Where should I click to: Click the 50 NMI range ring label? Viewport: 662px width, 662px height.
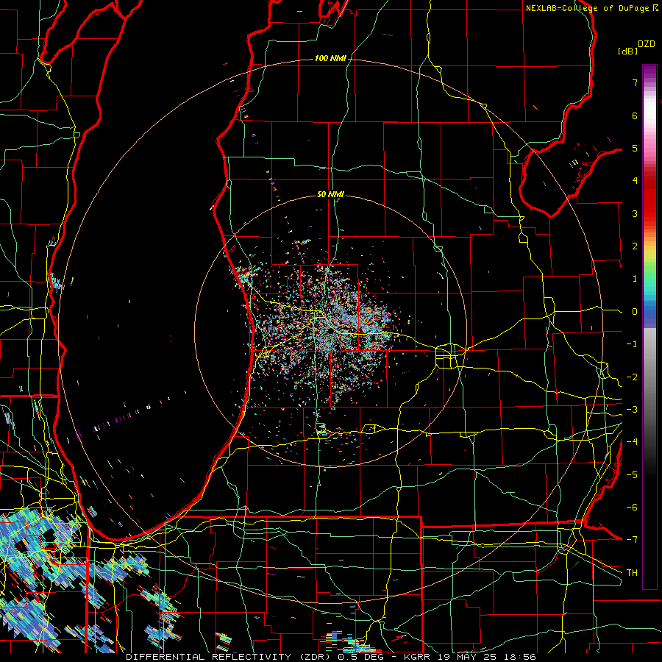[330, 194]
